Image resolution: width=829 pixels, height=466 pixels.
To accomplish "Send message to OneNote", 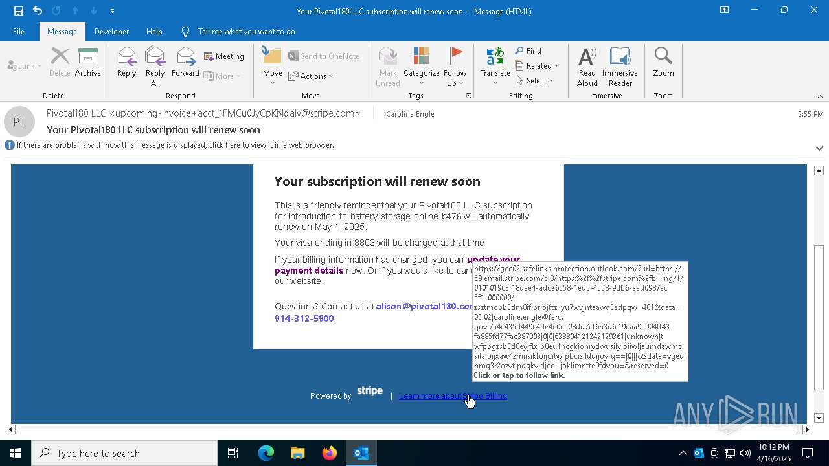I will pyautogui.click(x=324, y=56).
